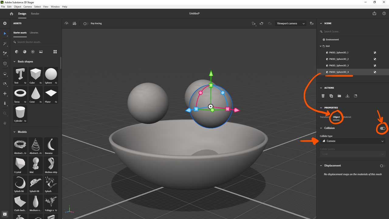Collapse the Basic shapes section
389x219 pixels.
click(14, 61)
